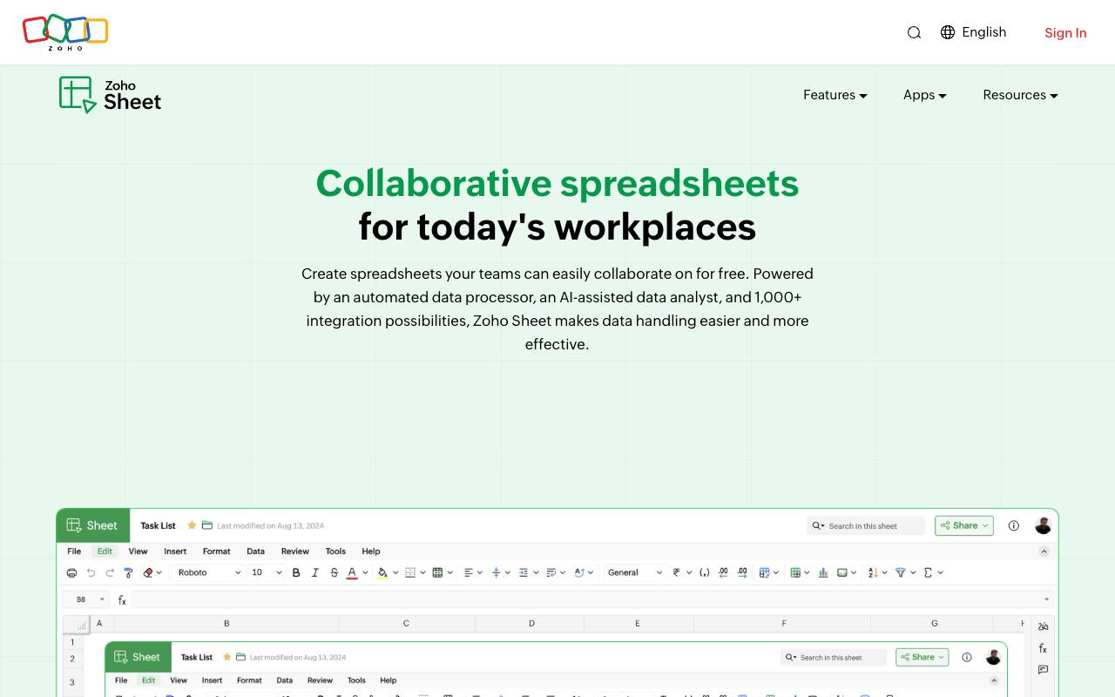The height and width of the screenshot is (697, 1115).
Task: Click the Search in this sheet field in the outer header
Action: (866, 525)
